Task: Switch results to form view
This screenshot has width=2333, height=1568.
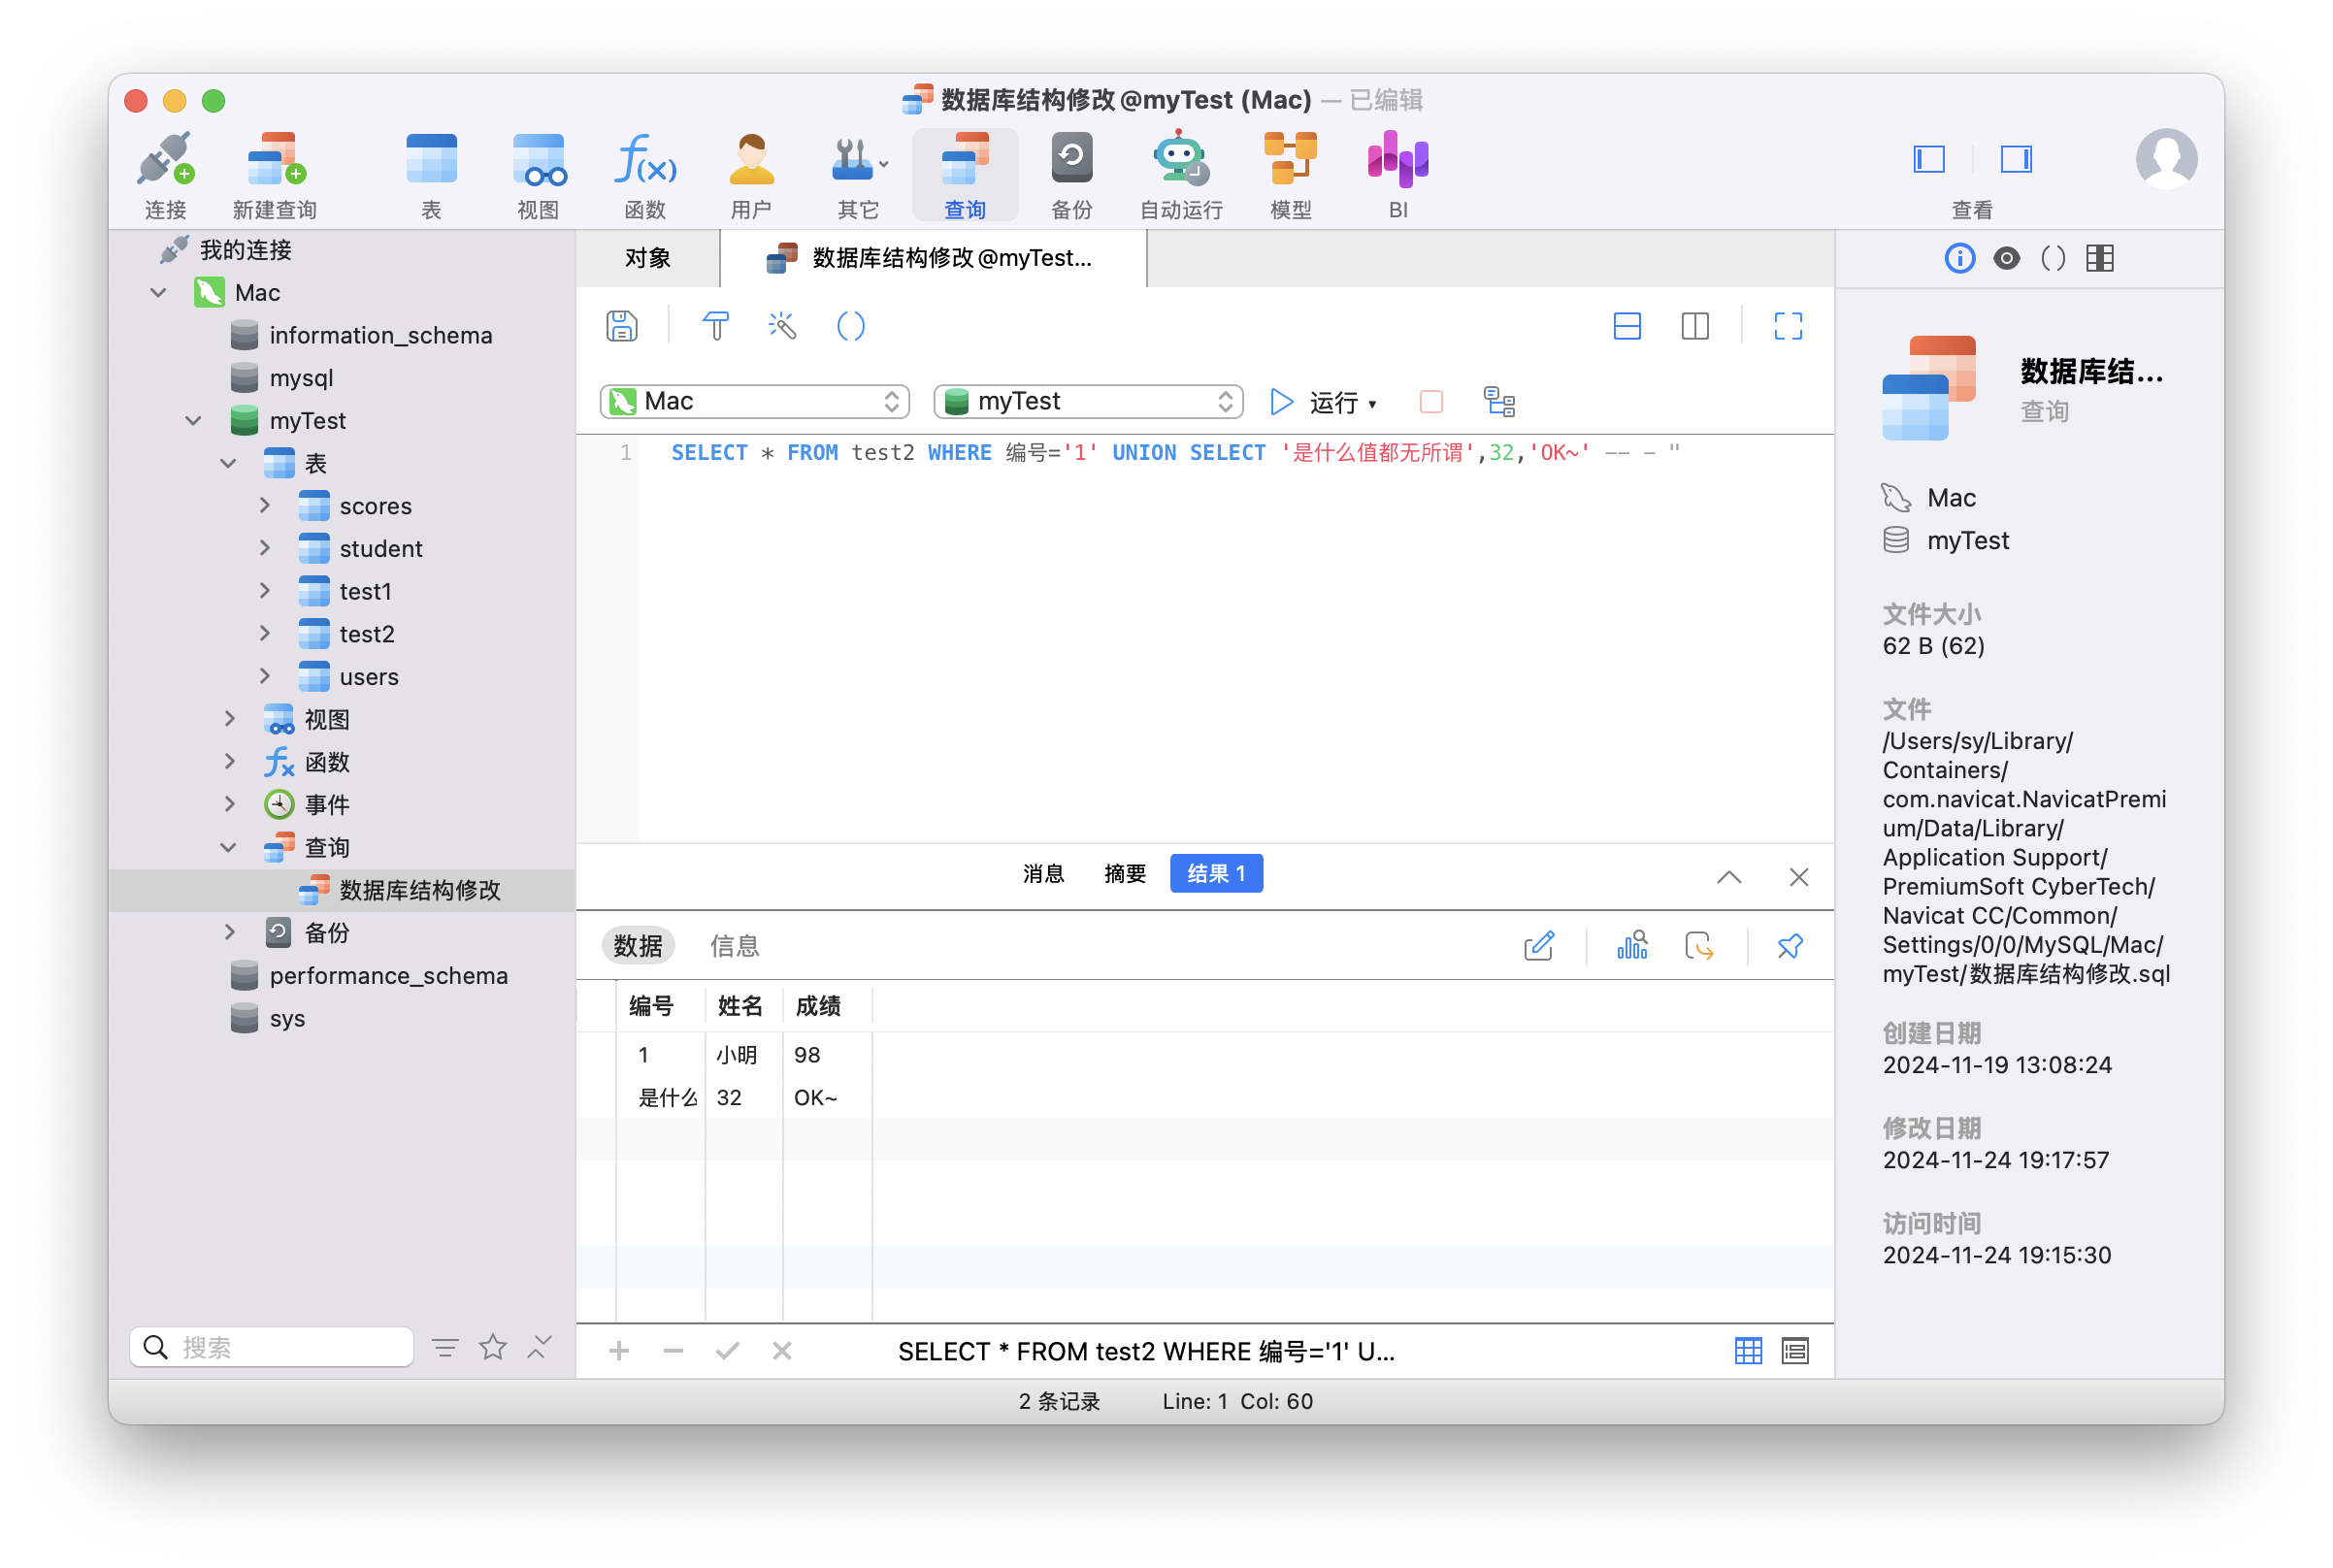Action: [1795, 1351]
